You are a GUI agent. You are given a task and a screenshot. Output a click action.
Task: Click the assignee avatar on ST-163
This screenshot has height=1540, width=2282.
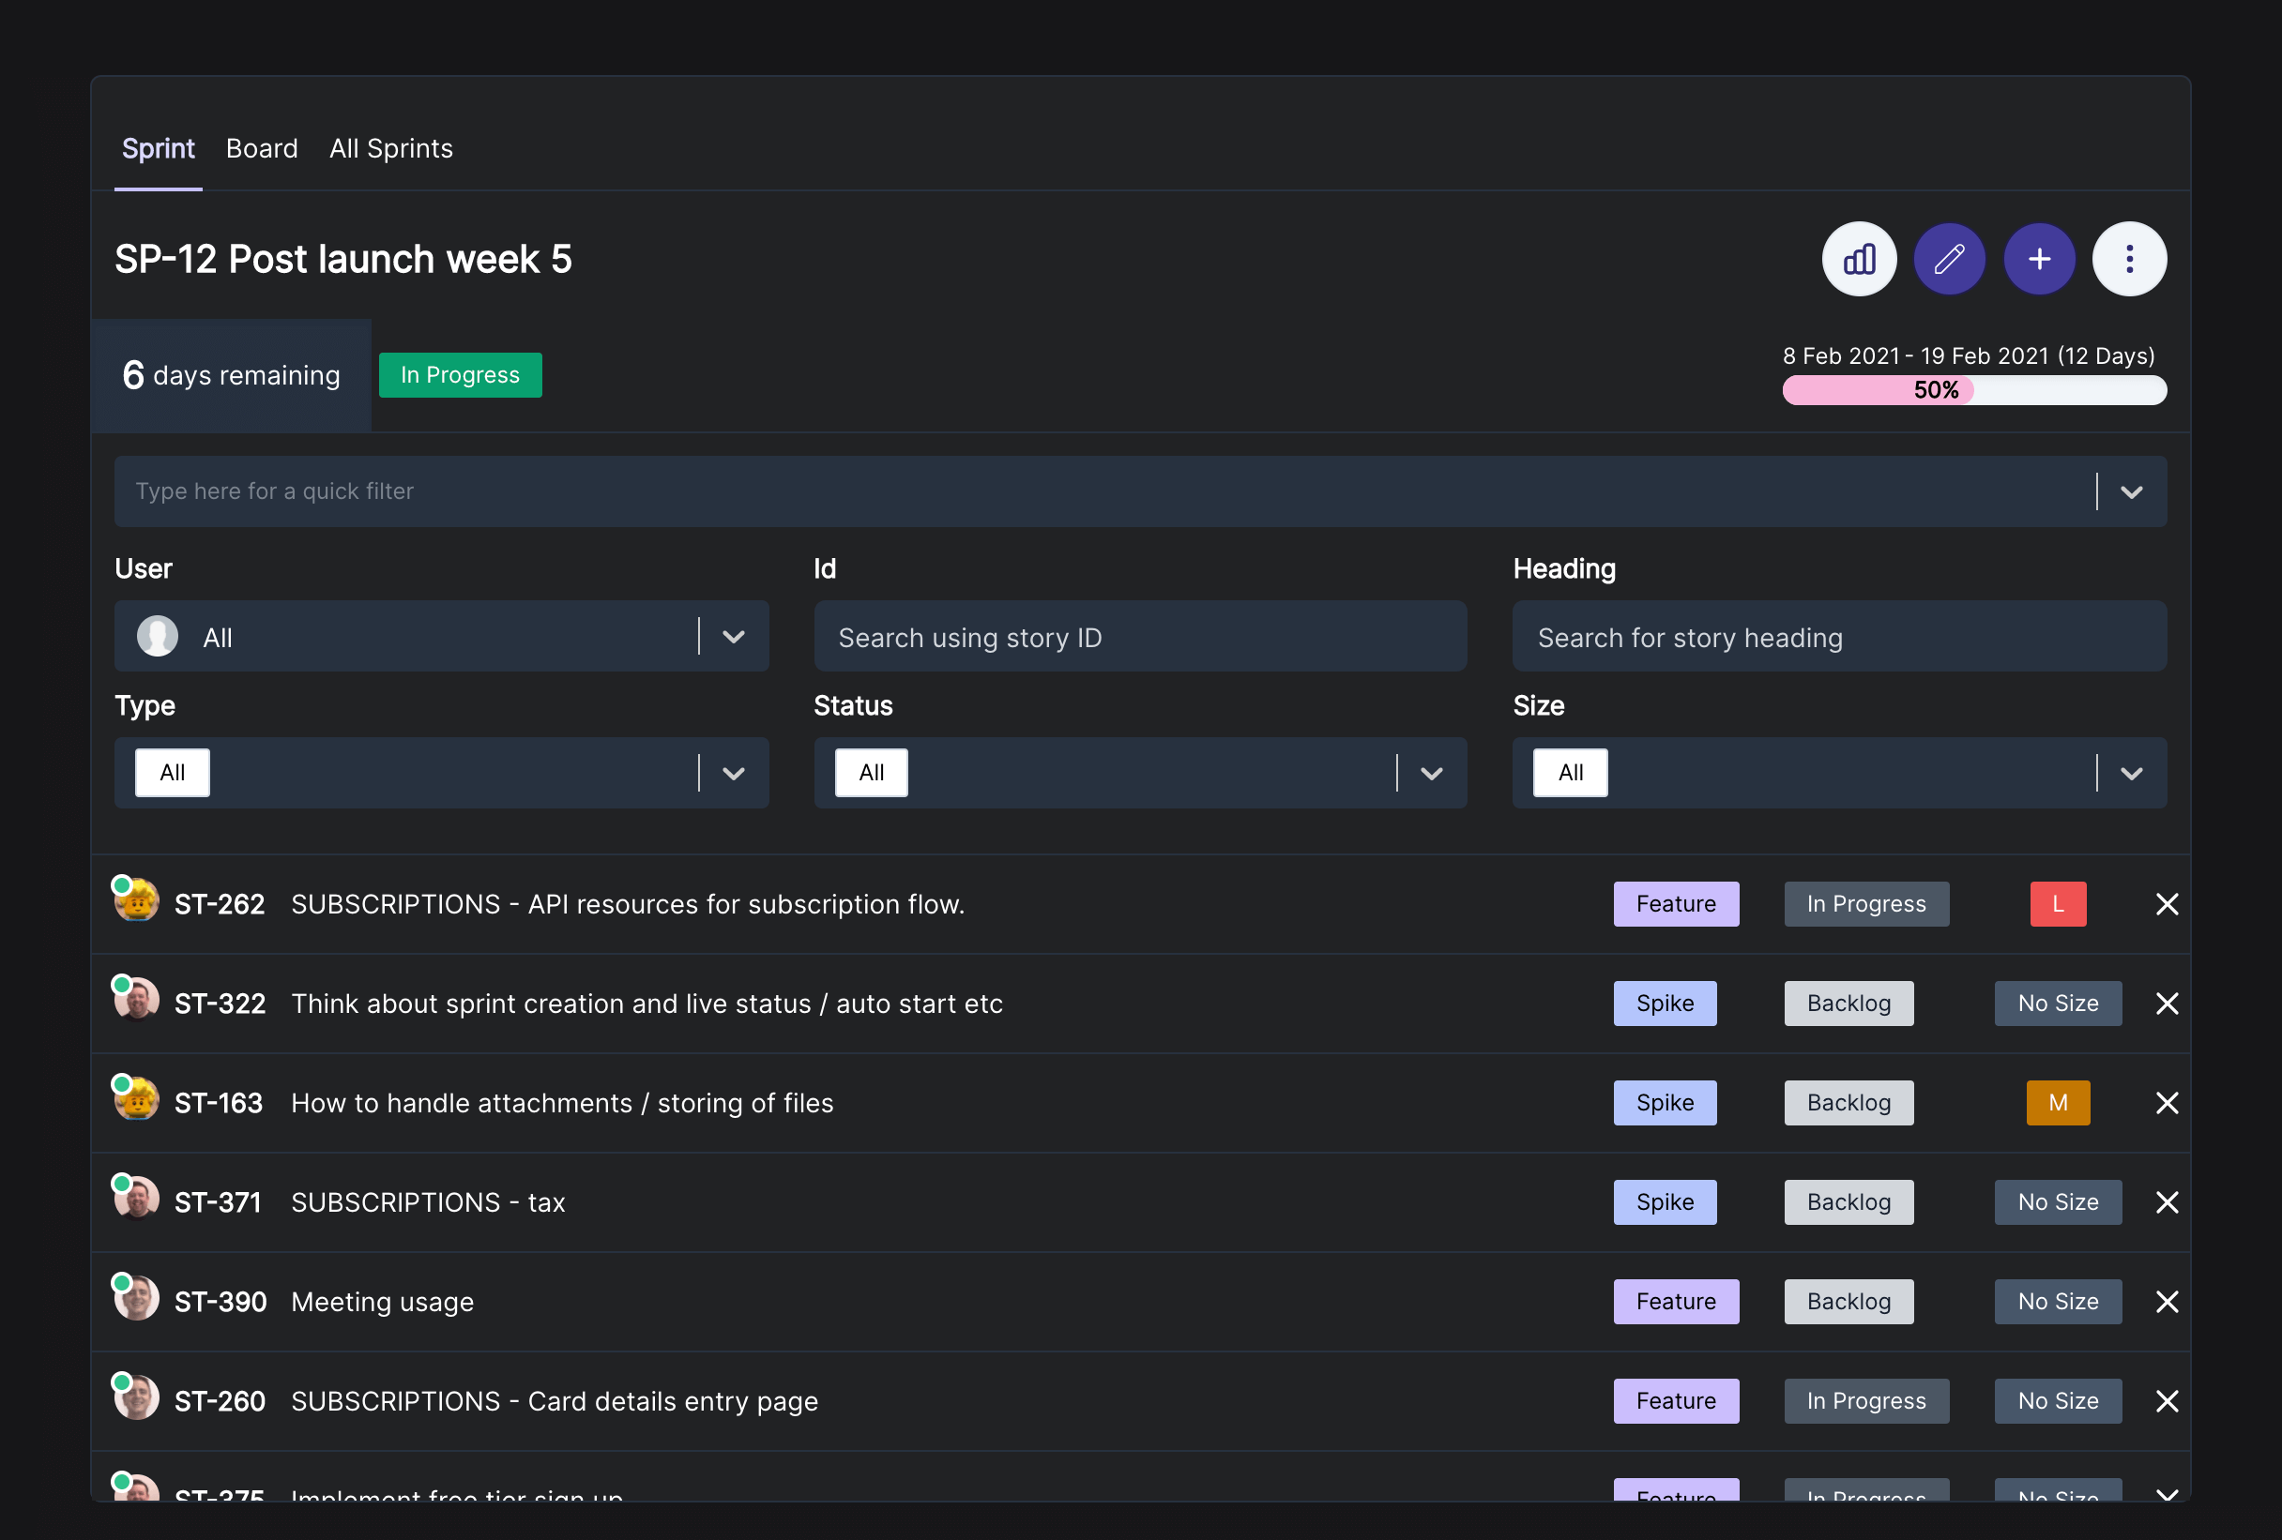[x=136, y=1098]
